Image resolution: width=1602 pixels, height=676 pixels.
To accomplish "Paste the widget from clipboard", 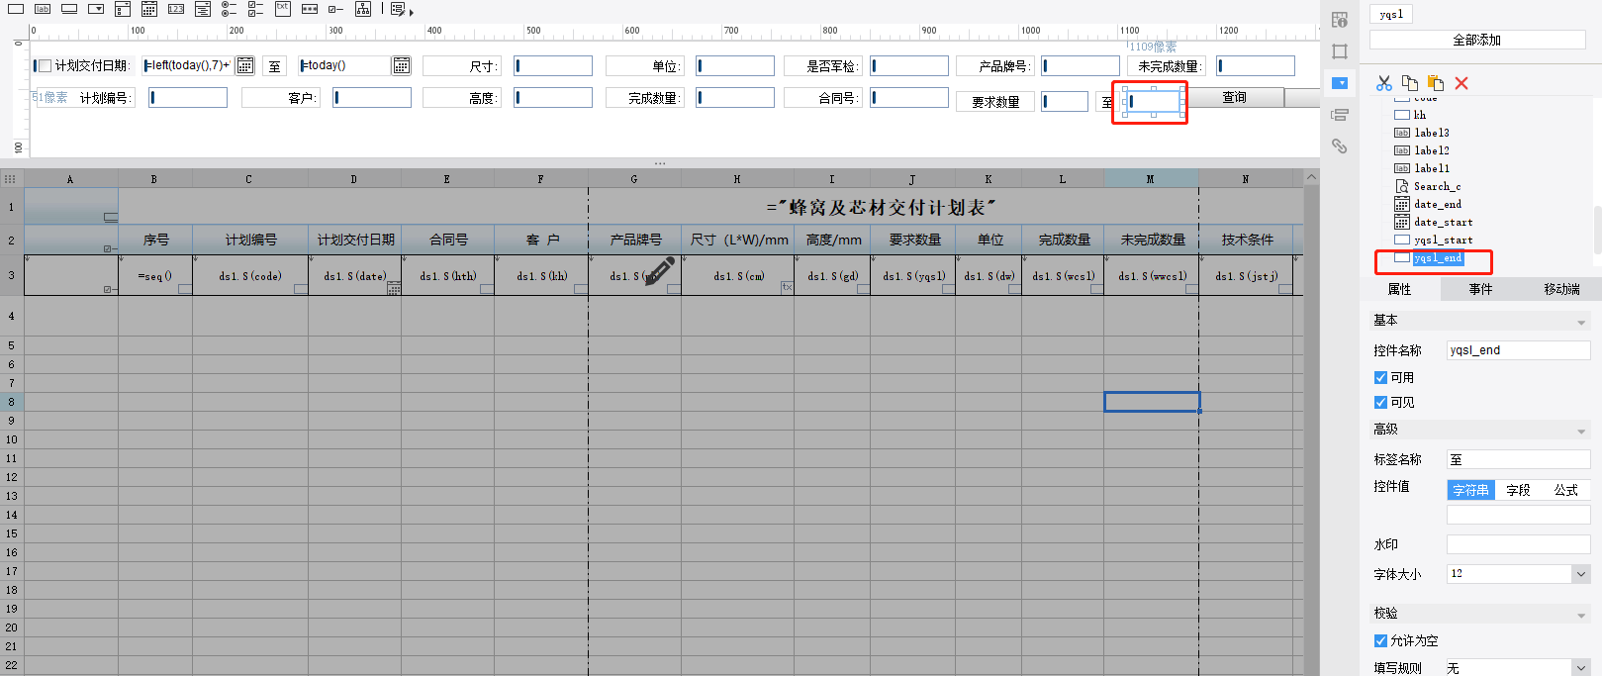I will [x=1436, y=83].
